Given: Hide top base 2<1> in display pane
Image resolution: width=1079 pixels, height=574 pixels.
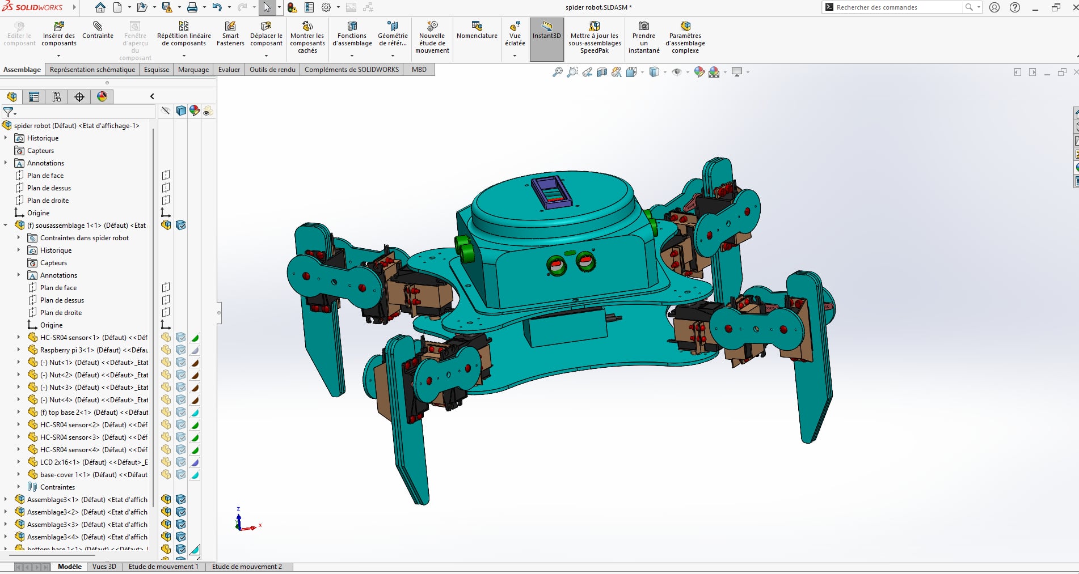Looking at the screenshot, I should coord(166,413).
